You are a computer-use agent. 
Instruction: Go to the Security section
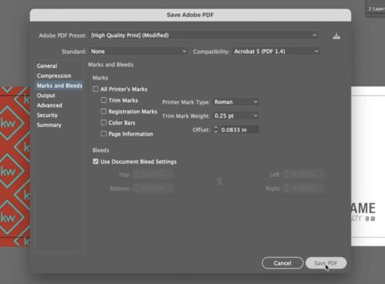coord(47,115)
